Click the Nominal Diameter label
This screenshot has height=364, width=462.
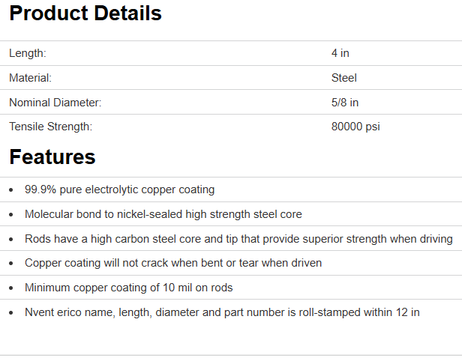point(55,103)
